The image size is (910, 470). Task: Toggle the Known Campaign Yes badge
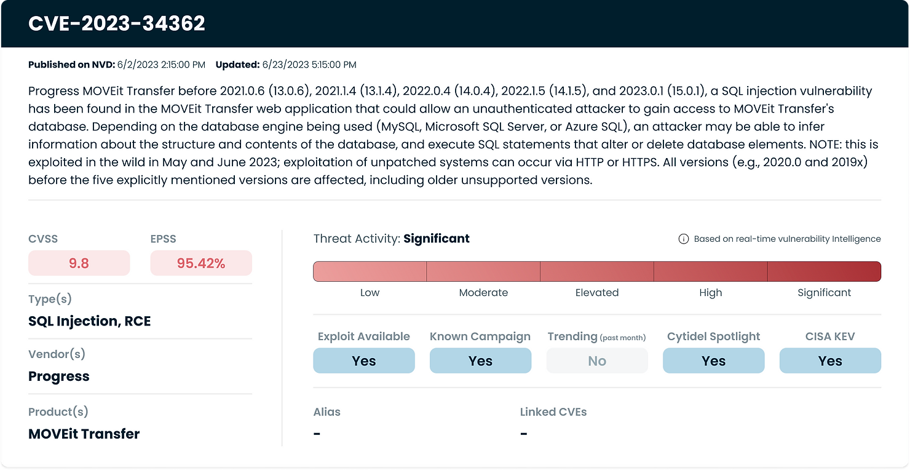480,360
